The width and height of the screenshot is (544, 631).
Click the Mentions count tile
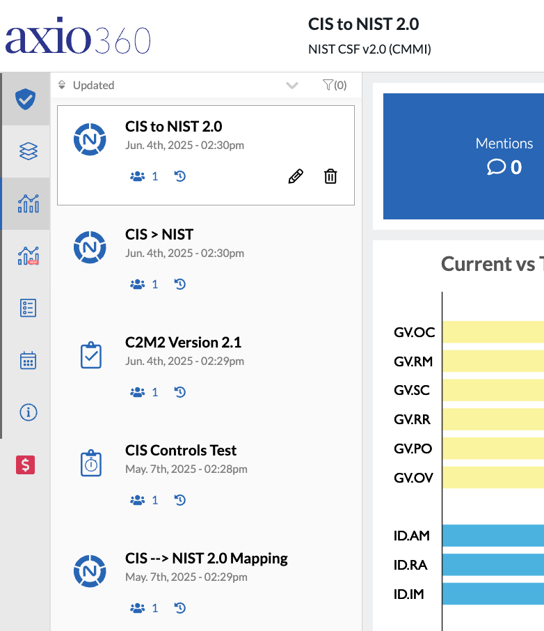point(463,156)
